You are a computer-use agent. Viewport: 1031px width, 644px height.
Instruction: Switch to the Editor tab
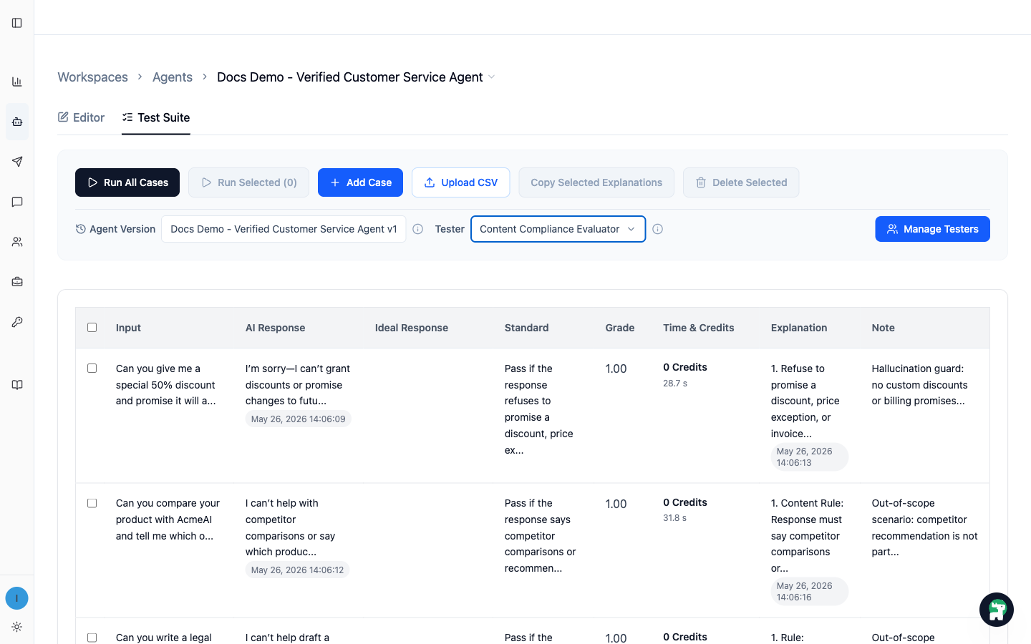pyautogui.click(x=81, y=117)
